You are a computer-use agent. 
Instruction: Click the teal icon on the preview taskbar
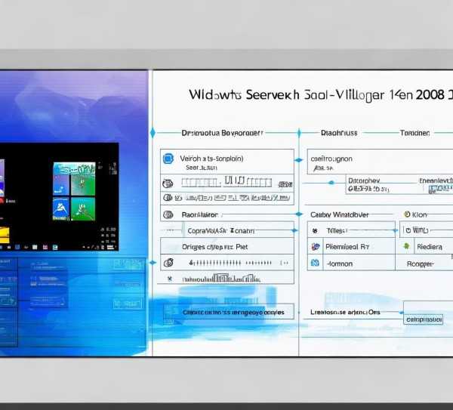55,248
